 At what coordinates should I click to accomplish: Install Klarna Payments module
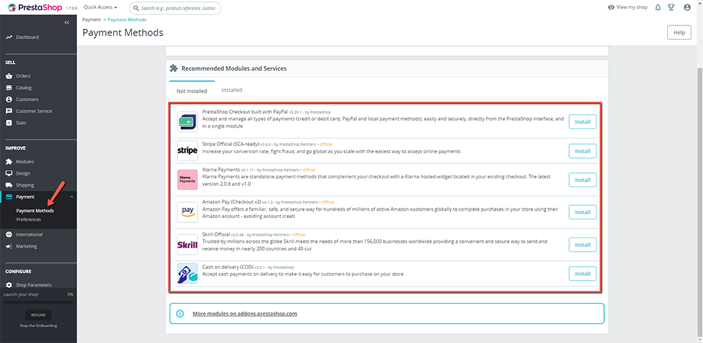coord(582,180)
